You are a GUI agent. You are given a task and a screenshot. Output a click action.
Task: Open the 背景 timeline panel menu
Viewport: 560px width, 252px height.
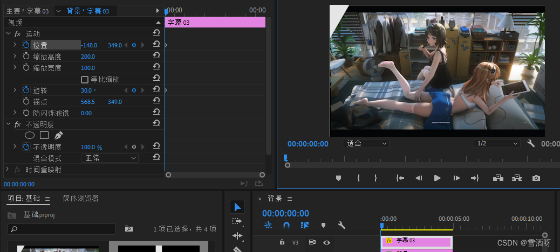point(290,199)
